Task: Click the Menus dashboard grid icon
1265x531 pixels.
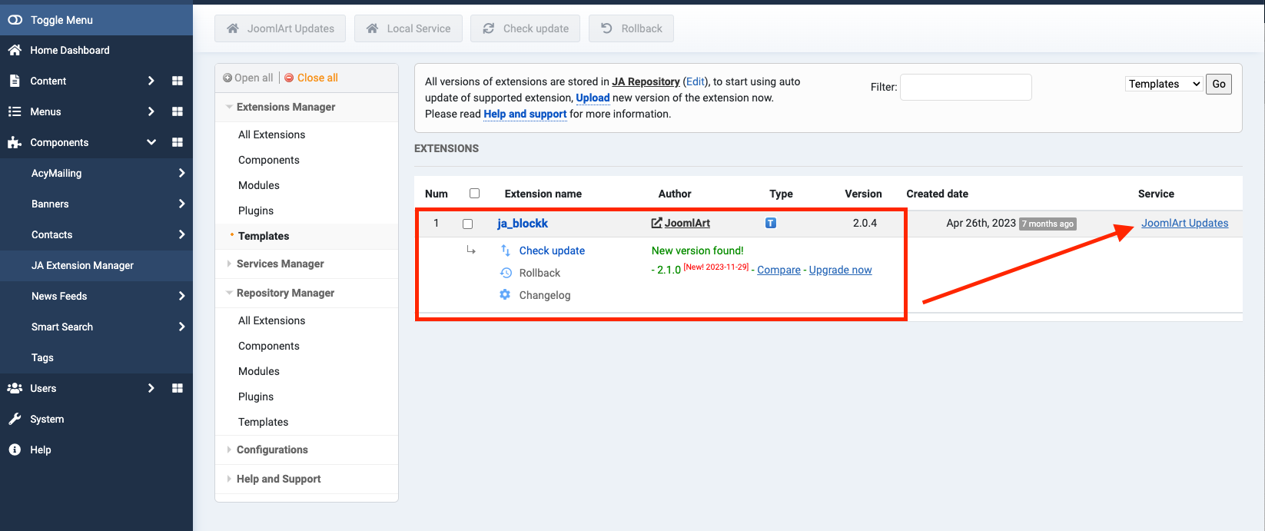Action: [x=178, y=111]
